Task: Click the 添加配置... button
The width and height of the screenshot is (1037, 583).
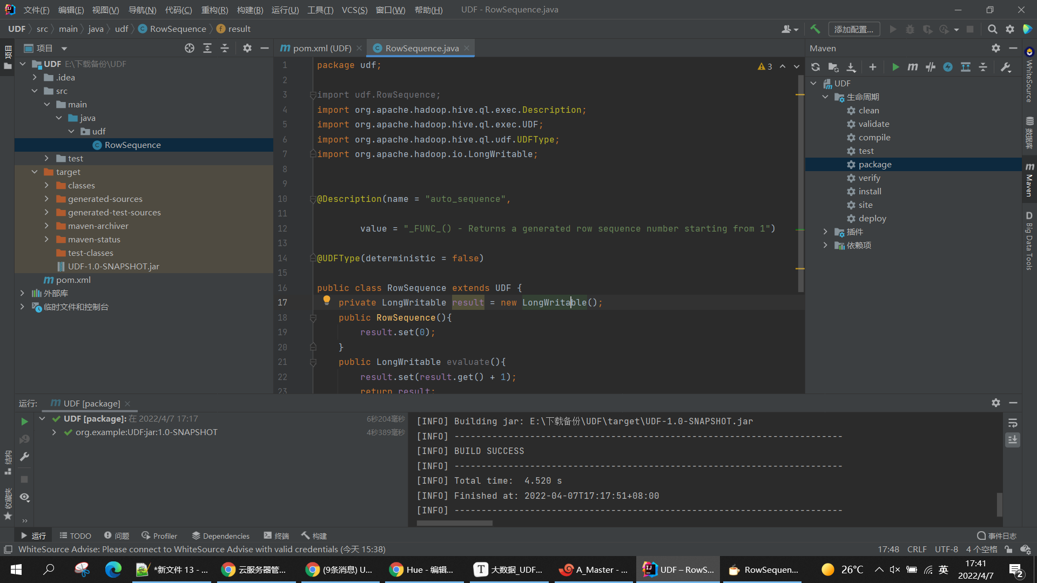Action: click(853, 29)
